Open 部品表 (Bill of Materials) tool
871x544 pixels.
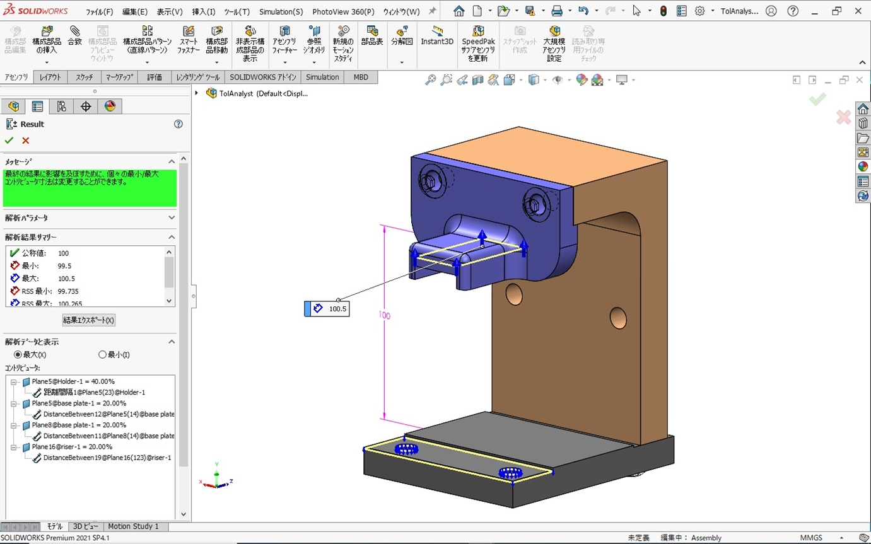click(372, 36)
